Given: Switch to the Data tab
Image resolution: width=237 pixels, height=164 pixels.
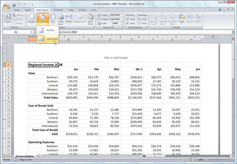Looking at the screenshot, I should [71, 10].
